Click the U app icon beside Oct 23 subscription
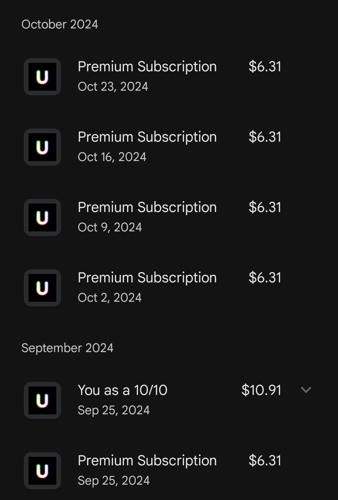 click(42, 77)
